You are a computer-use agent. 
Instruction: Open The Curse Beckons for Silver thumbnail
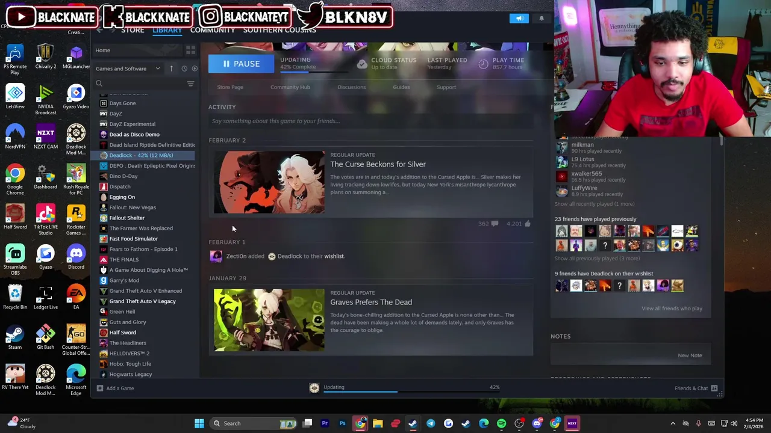269,182
